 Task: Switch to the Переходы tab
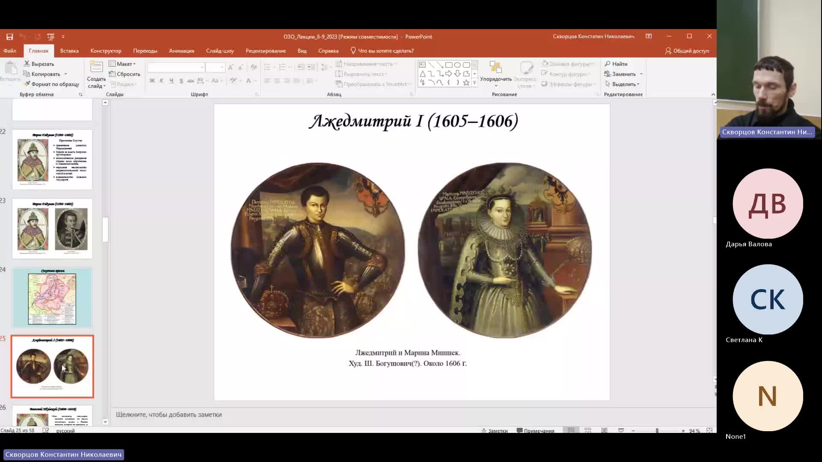point(145,51)
